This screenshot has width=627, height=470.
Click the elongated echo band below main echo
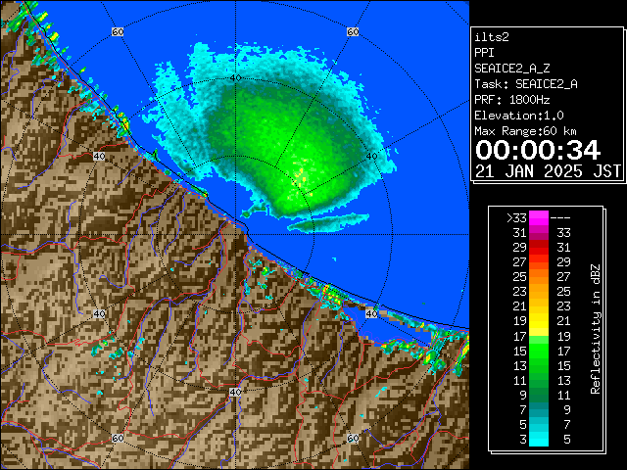click(x=328, y=223)
